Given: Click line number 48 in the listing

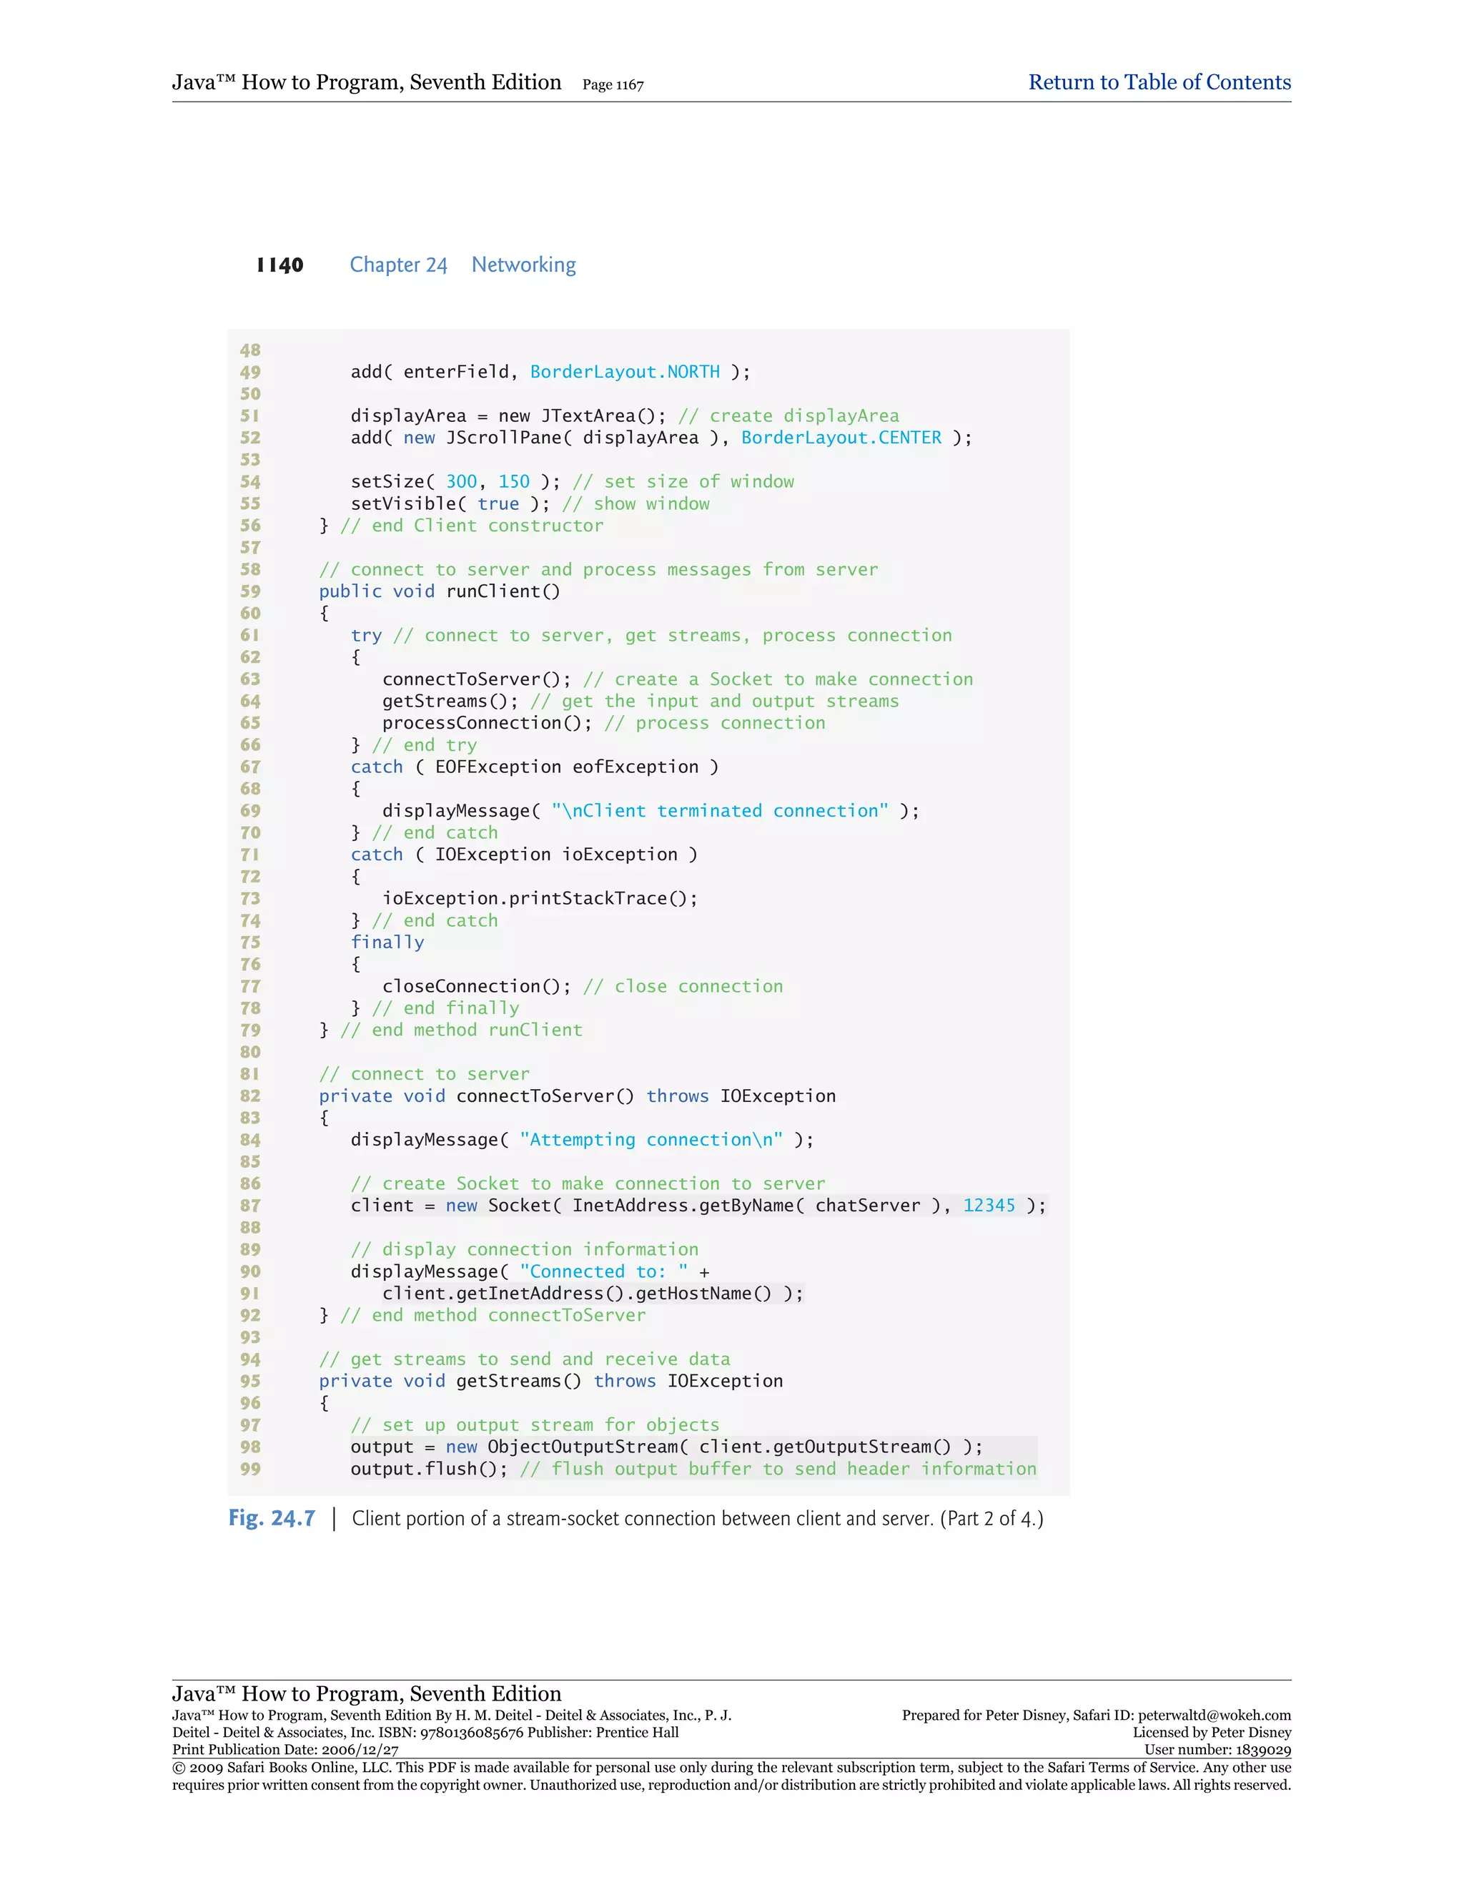Looking at the screenshot, I should [x=249, y=350].
